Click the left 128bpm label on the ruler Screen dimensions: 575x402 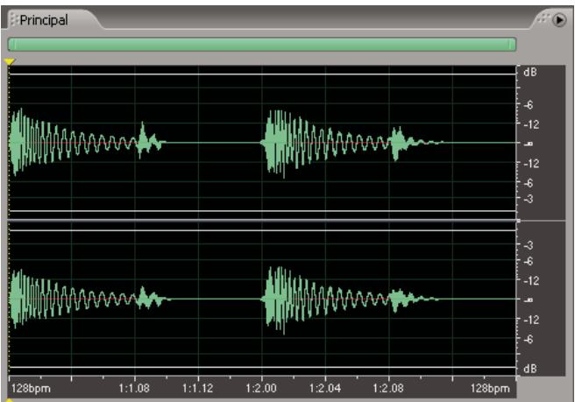(31, 389)
